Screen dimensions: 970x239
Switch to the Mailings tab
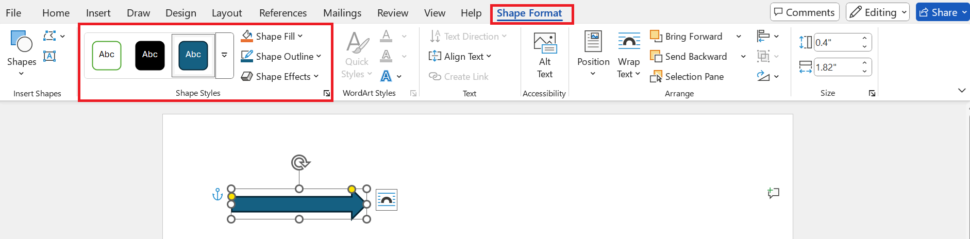342,13
